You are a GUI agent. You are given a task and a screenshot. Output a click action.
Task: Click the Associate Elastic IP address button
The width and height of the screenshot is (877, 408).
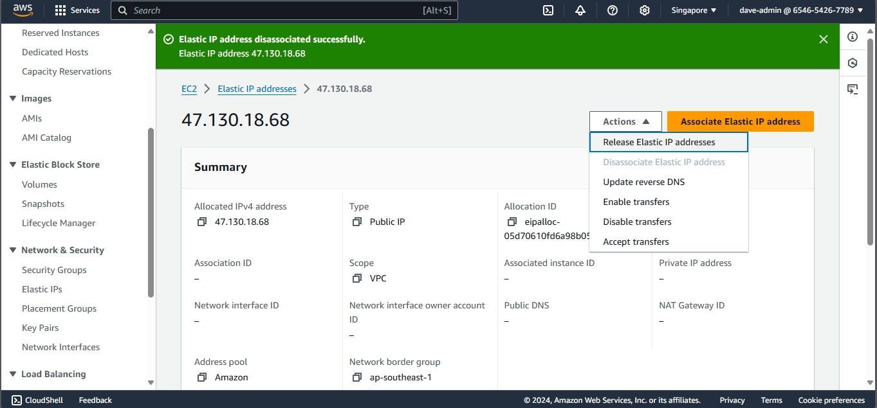point(740,121)
